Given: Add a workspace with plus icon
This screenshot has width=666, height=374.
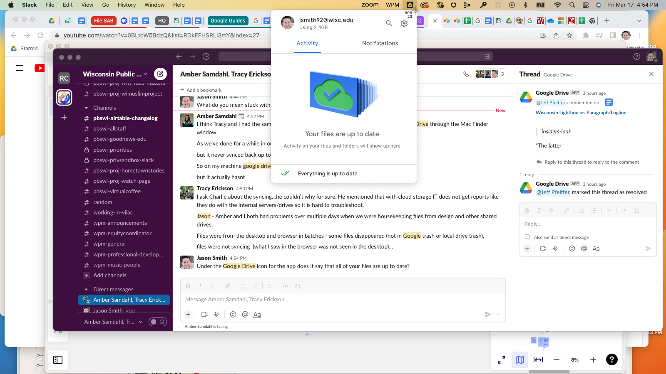Looking at the screenshot, I should (64, 117).
